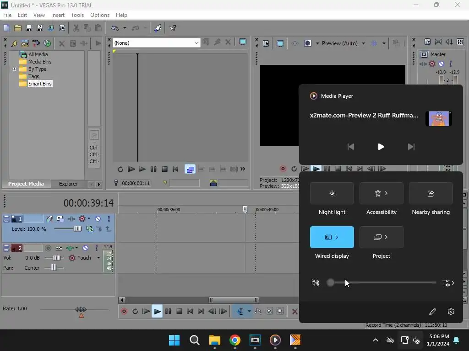
Task: Skip to next track in Media Player
Action: 411,147
